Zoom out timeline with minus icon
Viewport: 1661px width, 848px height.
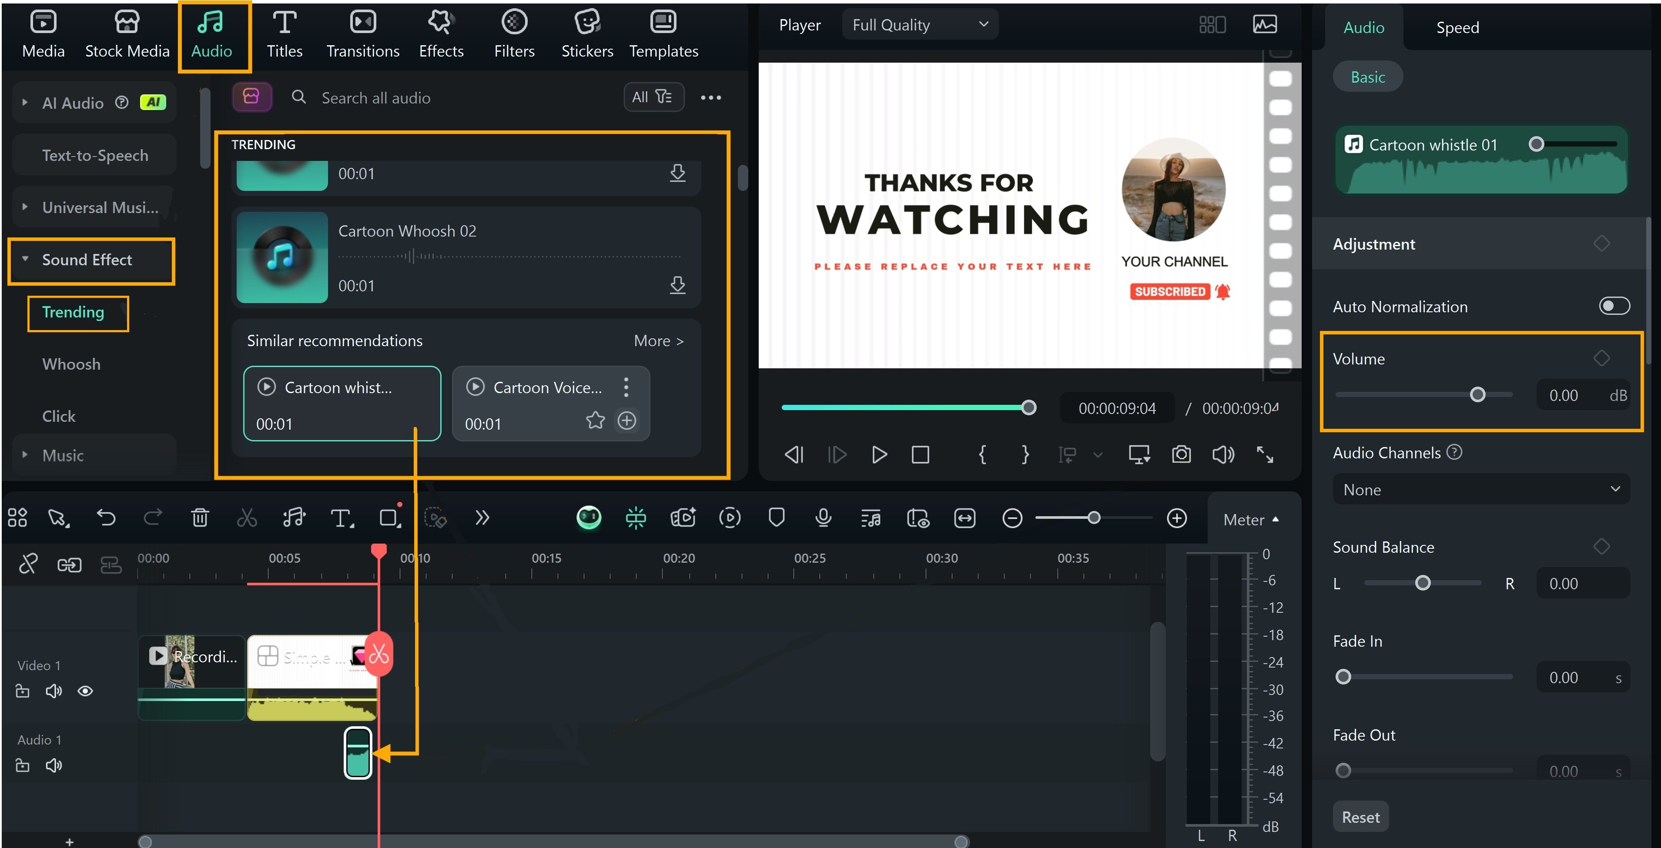click(x=1012, y=517)
